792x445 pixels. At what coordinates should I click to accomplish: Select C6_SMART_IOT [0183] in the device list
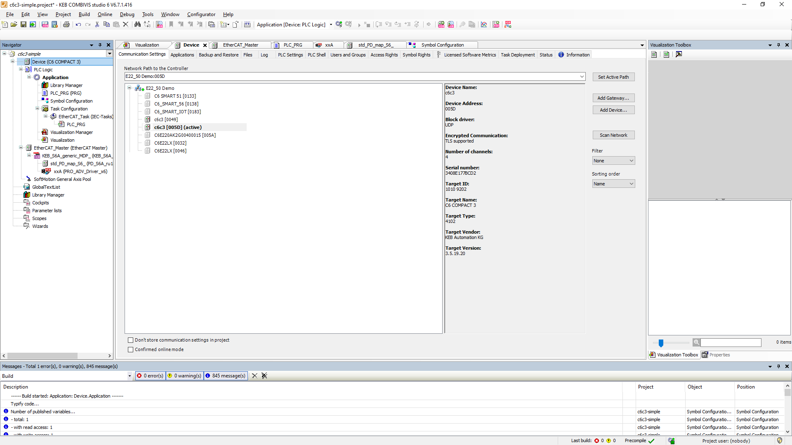point(177,112)
